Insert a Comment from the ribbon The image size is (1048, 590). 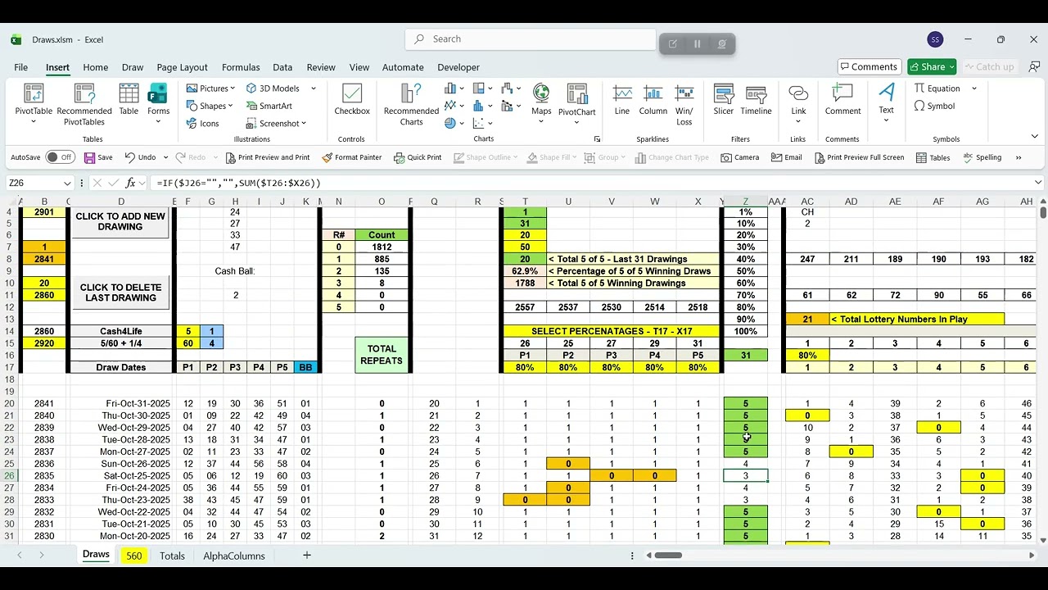(x=842, y=100)
